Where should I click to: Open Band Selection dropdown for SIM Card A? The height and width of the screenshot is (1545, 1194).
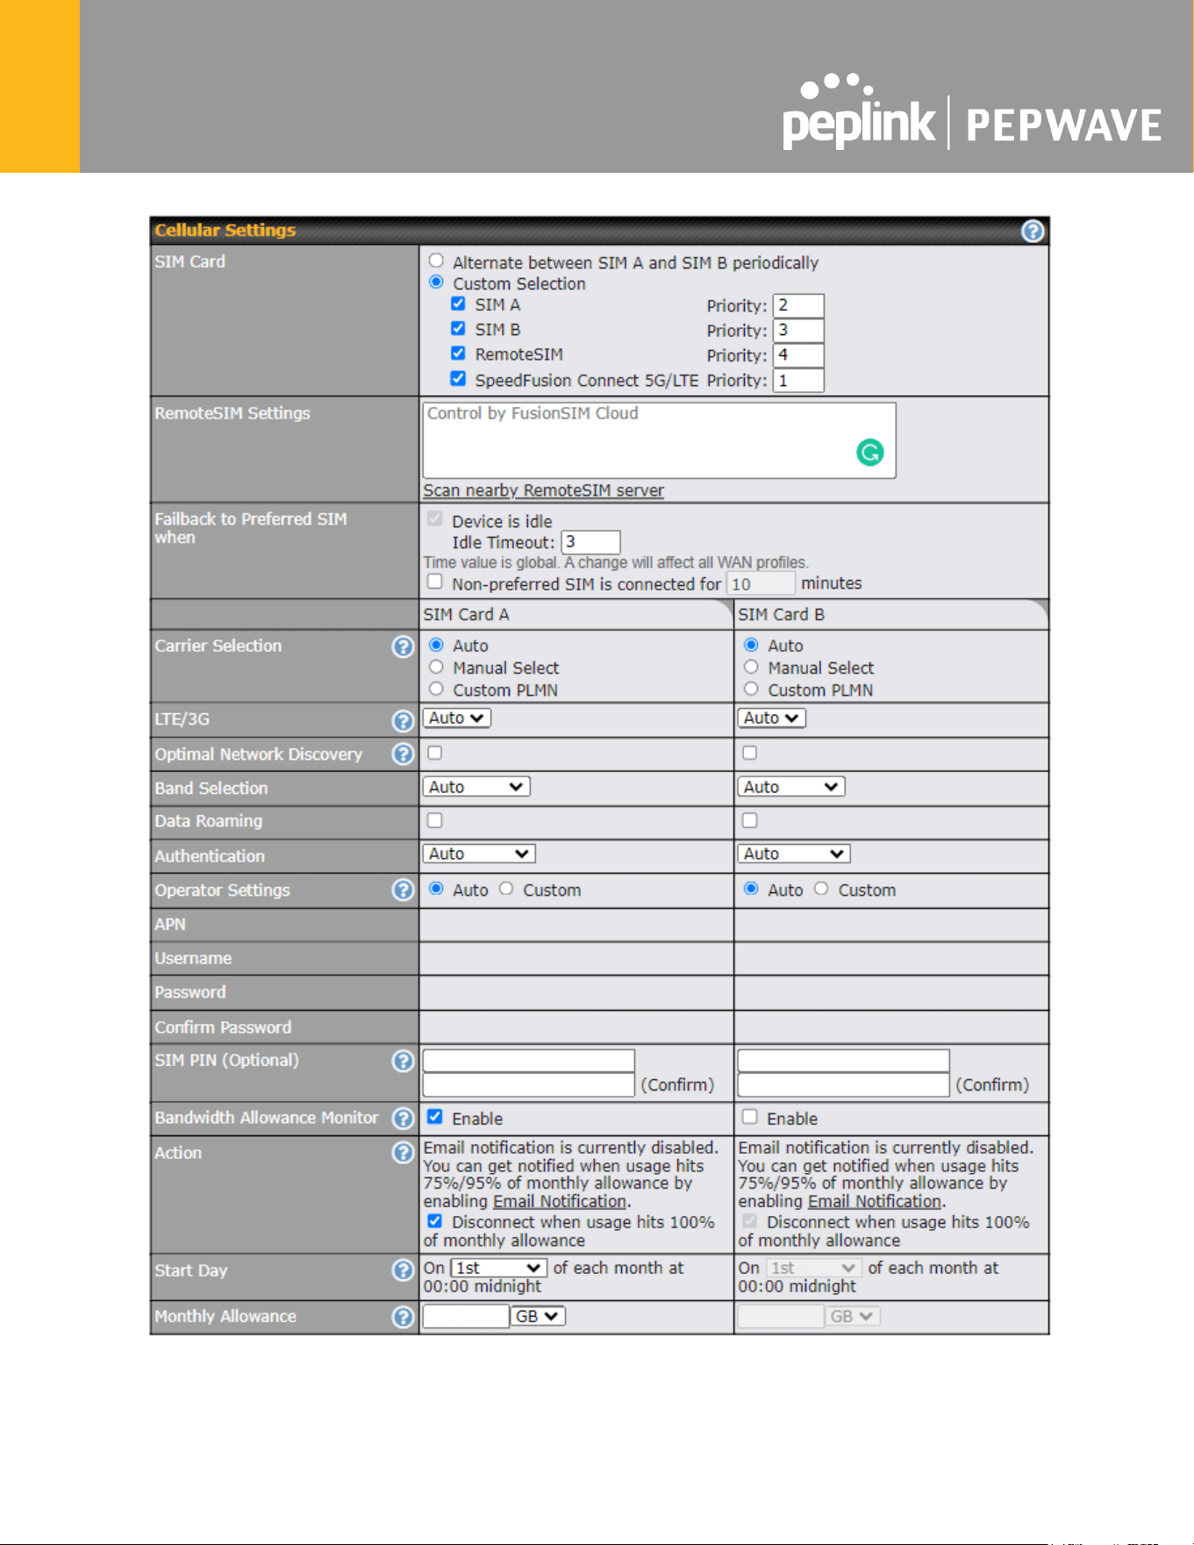click(x=476, y=787)
